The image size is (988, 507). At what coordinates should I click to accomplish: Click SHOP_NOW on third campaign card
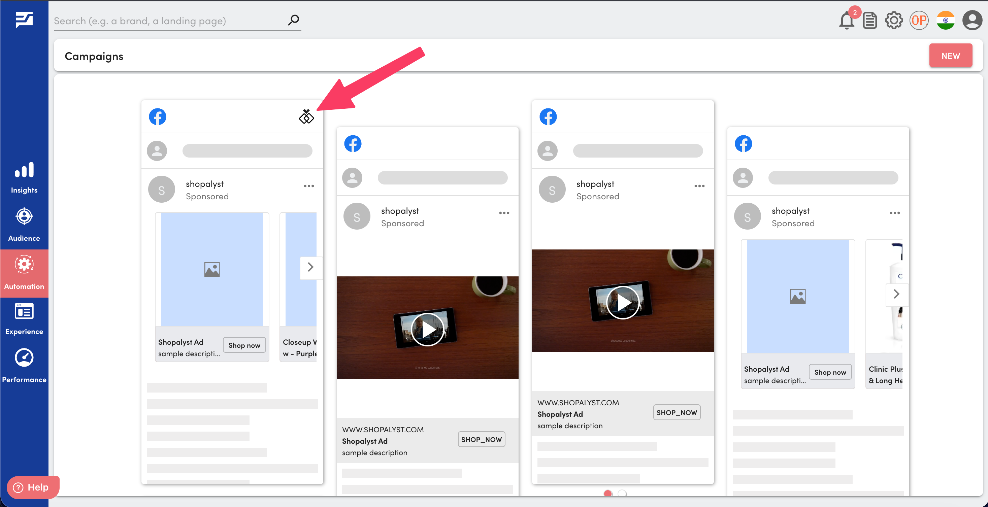click(x=676, y=413)
